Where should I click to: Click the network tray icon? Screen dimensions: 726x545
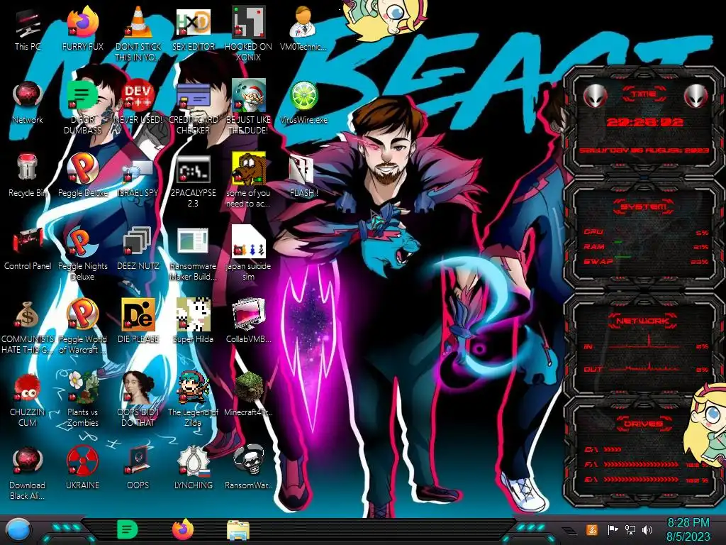630,529
